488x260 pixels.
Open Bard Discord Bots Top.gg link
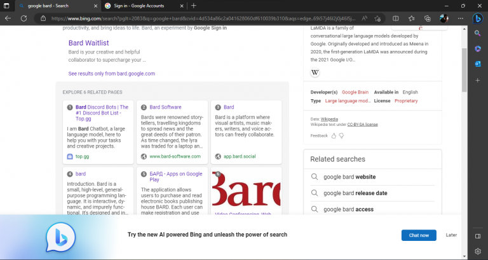click(102, 113)
